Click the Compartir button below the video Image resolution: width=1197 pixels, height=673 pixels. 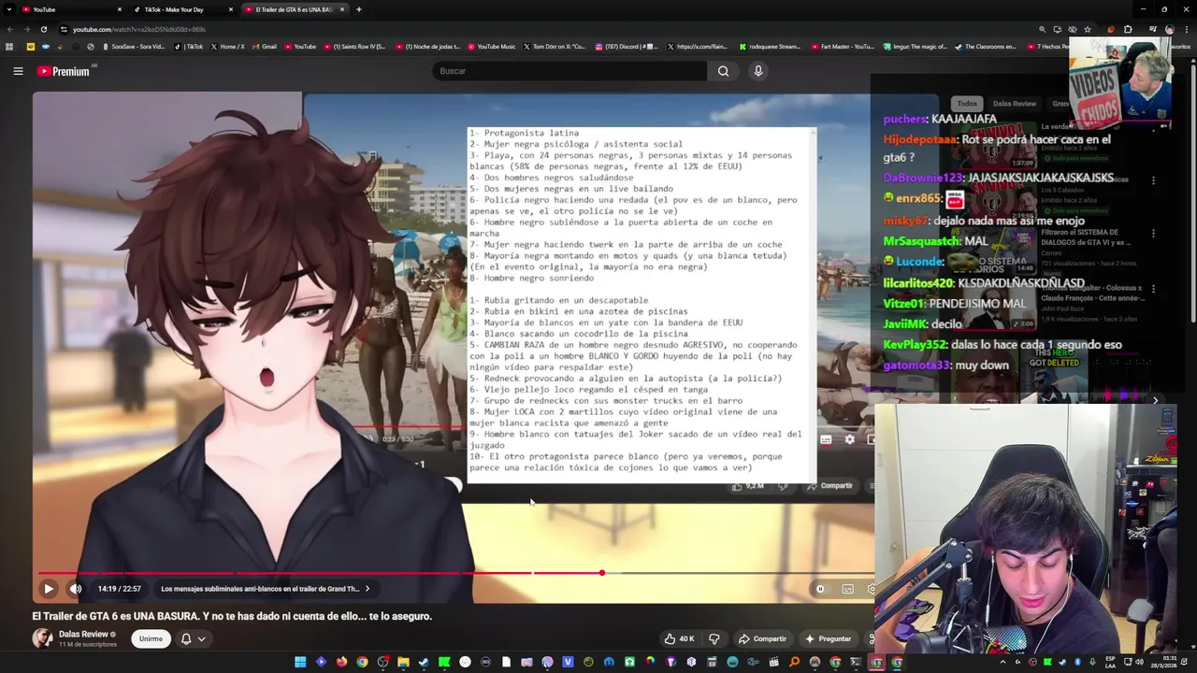762,639
